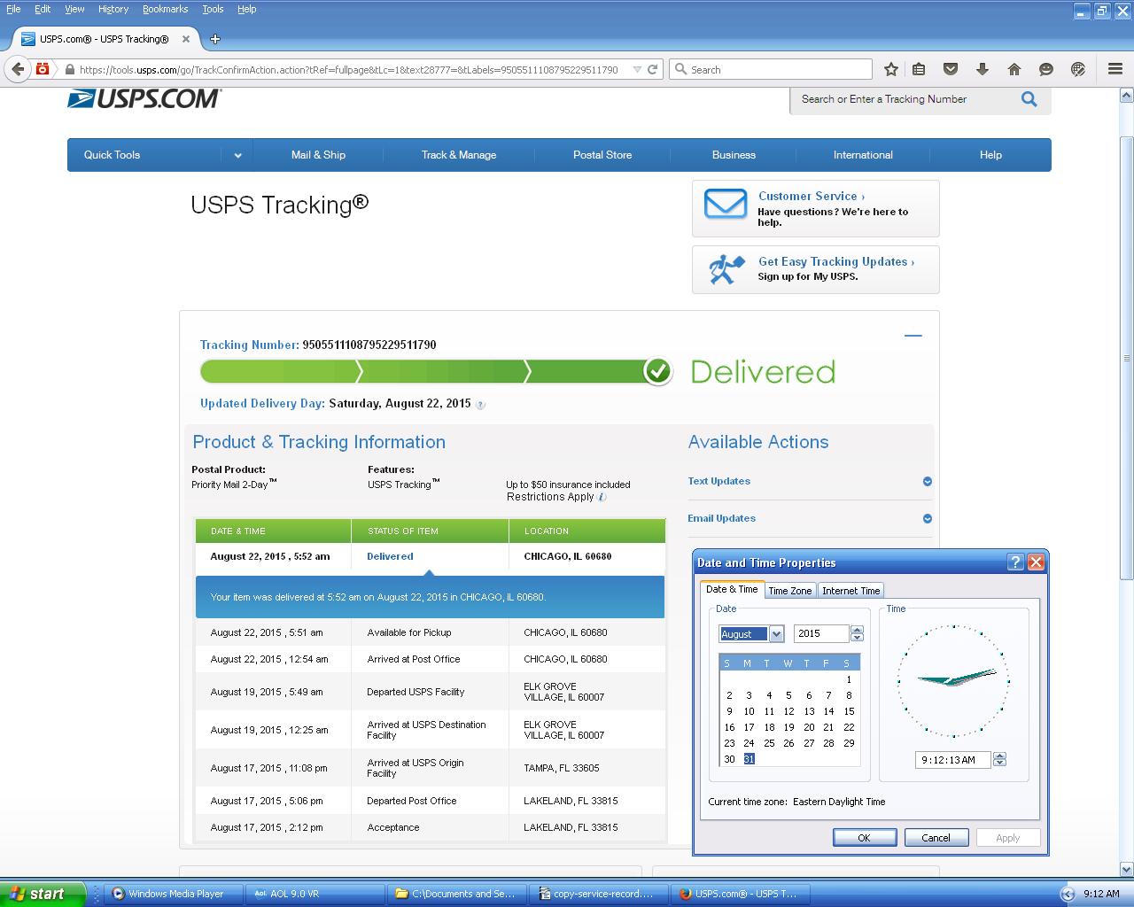Click Mail & Ship in USPS navigation
This screenshot has height=907, width=1134.
[x=318, y=155]
